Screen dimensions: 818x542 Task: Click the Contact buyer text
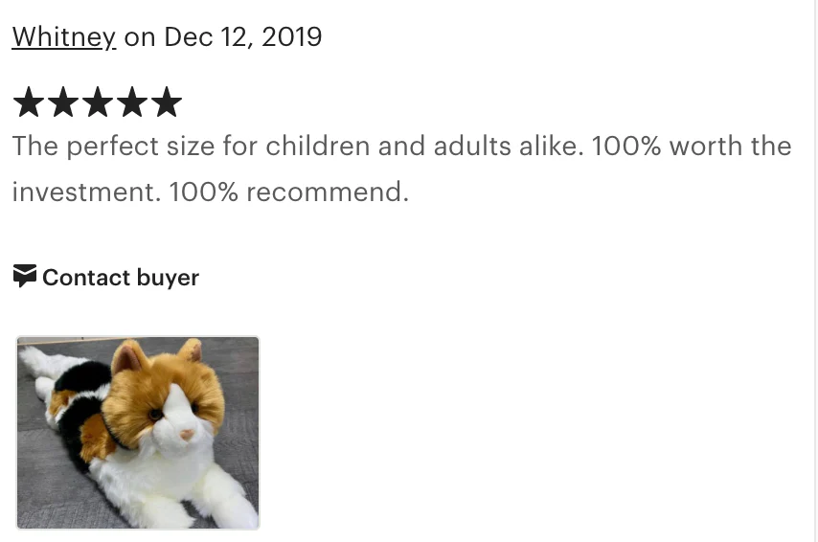coord(121,278)
